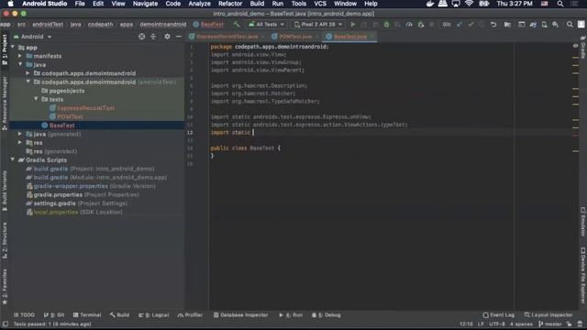The width and height of the screenshot is (587, 330).
Task: Open the Event Log
Action: coord(499,315)
